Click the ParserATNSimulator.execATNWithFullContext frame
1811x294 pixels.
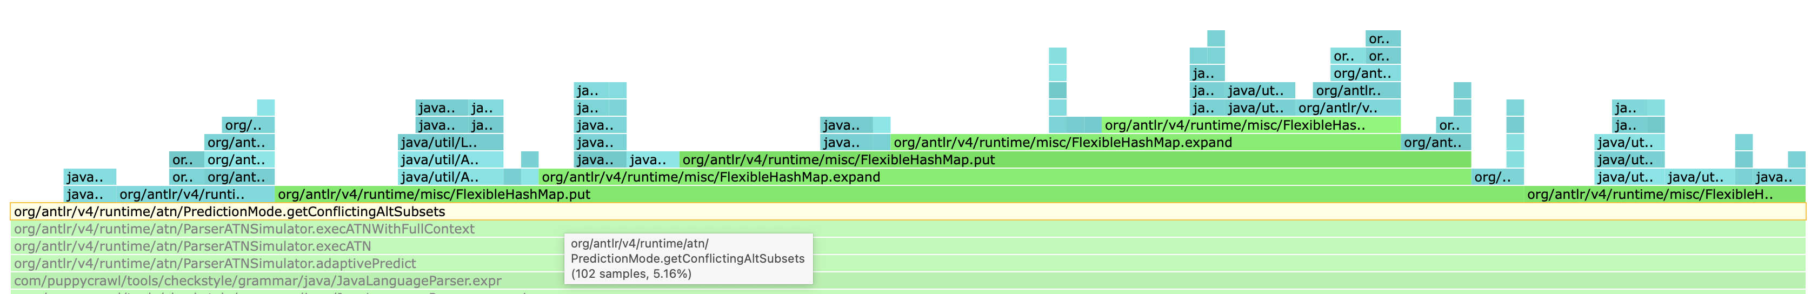908,229
